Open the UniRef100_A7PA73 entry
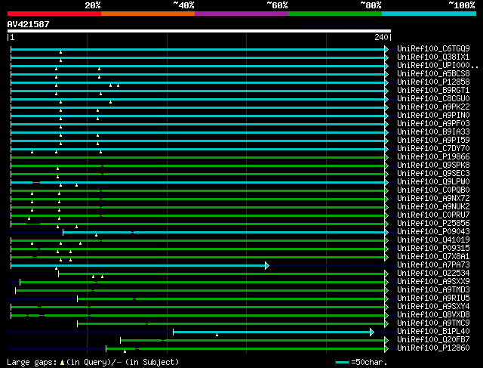 433,265
